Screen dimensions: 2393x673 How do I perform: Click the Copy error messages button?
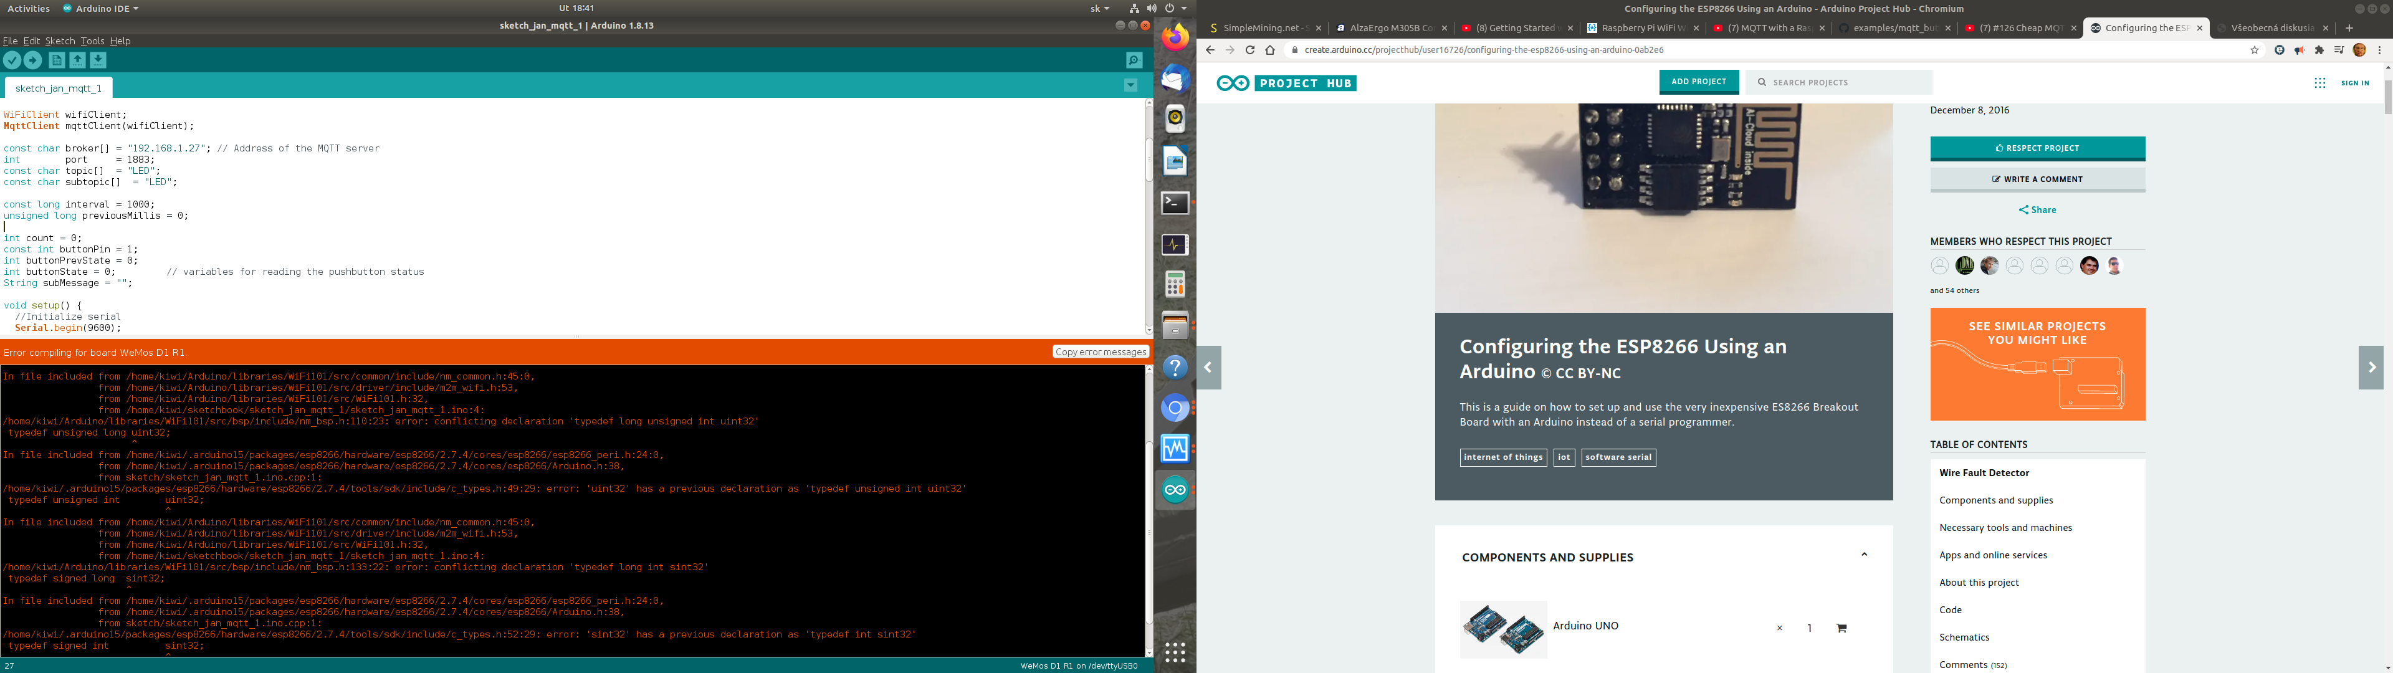pyautogui.click(x=1100, y=352)
